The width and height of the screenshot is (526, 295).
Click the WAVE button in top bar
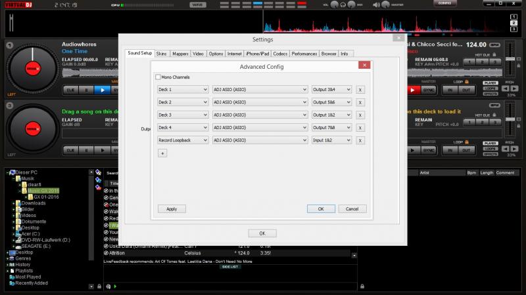(x=198, y=5)
